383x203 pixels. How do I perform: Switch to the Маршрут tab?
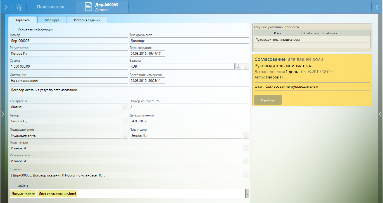coord(52,20)
